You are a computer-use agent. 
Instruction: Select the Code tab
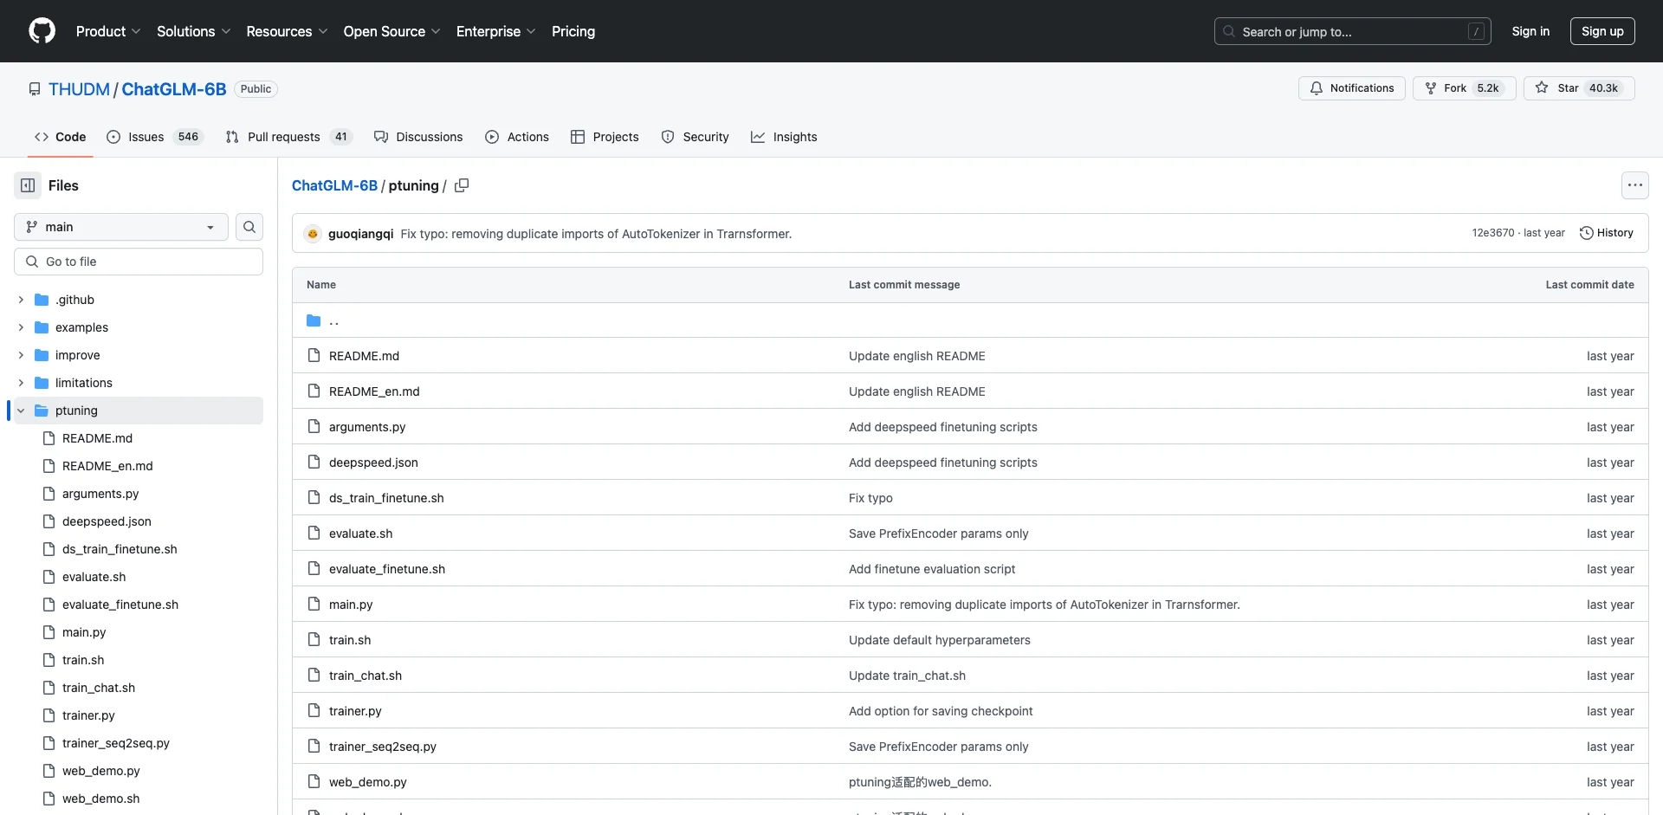coord(61,137)
